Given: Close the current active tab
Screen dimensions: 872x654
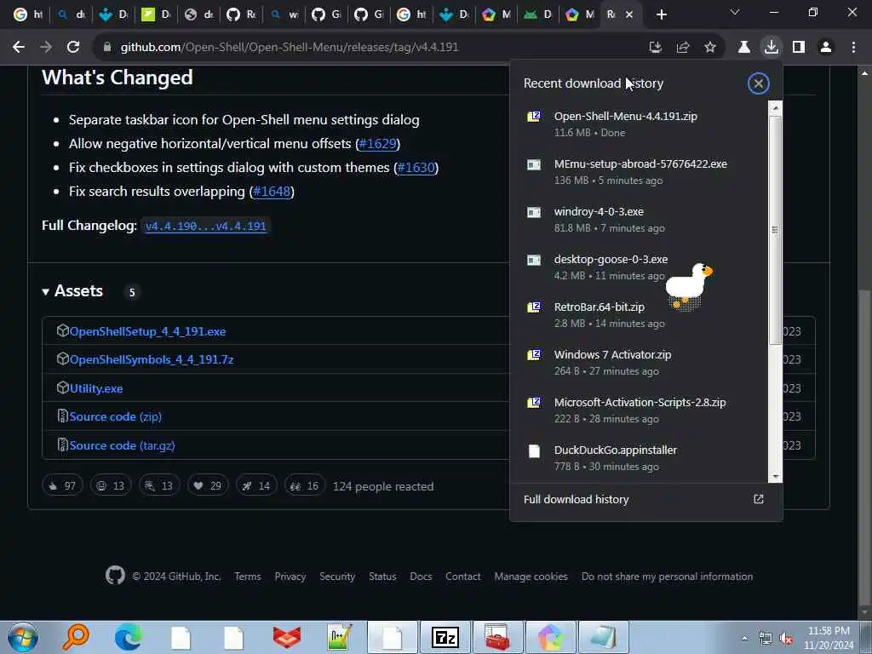Looking at the screenshot, I should tap(629, 14).
